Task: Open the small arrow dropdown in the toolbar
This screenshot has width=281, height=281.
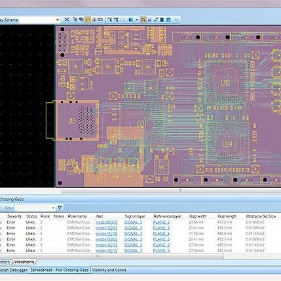Action: (137, 20)
